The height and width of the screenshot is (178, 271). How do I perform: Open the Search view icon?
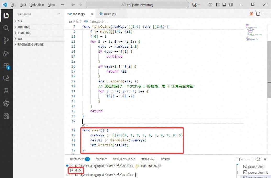coord(6,28)
